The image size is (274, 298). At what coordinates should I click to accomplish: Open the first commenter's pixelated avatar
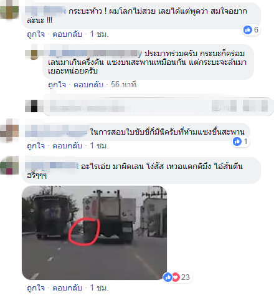tap(9, 9)
